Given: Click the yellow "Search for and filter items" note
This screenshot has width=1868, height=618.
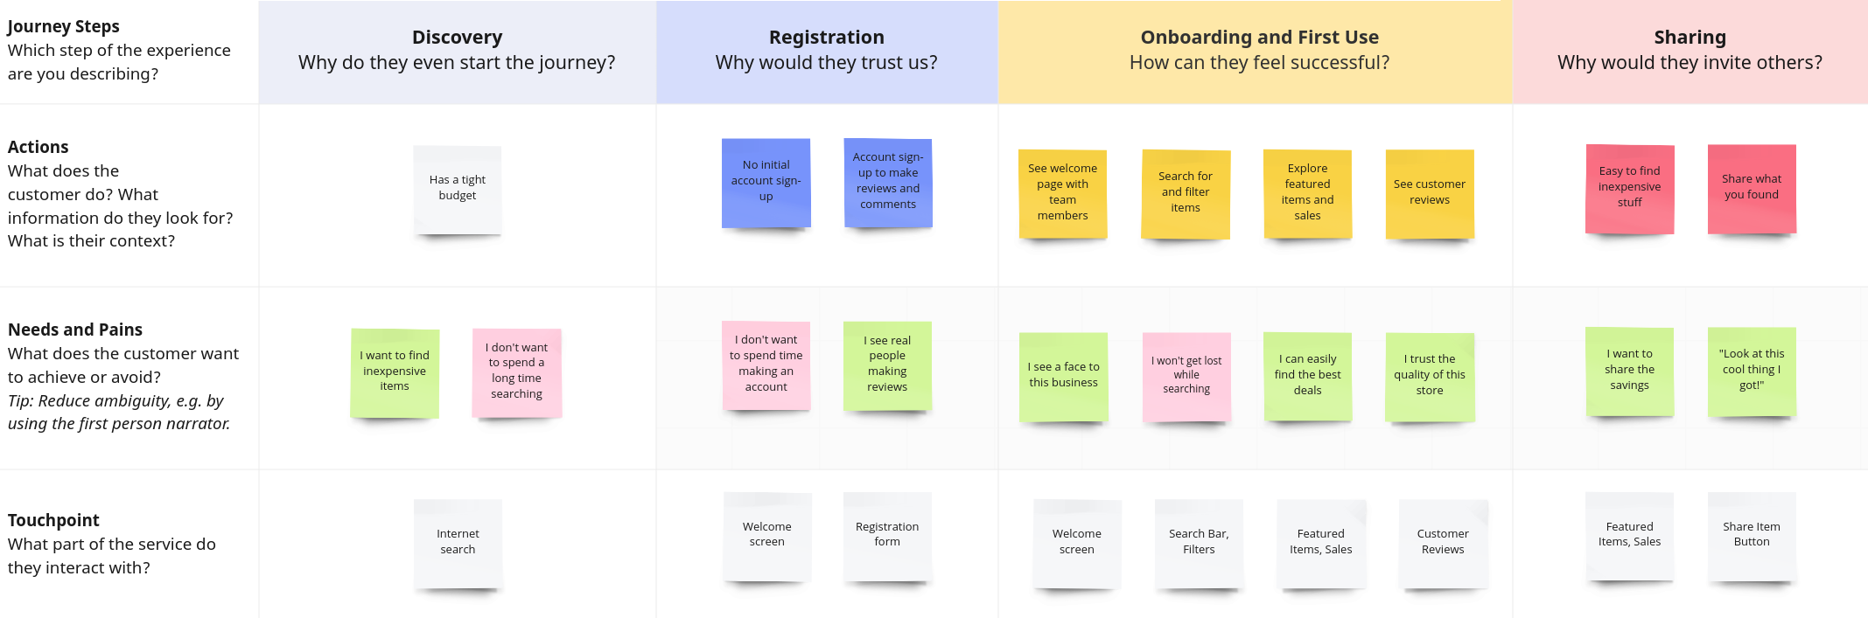Looking at the screenshot, I should pyautogui.click(x=1185, y=193).
